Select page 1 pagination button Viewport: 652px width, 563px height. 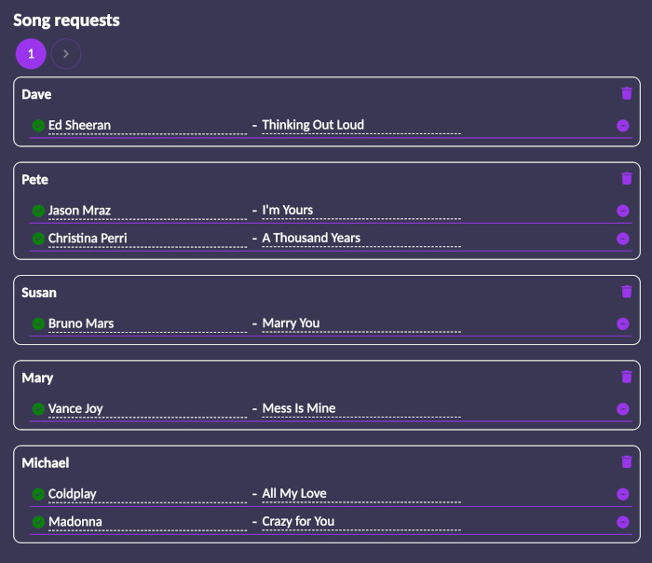[x=31, y=54]
